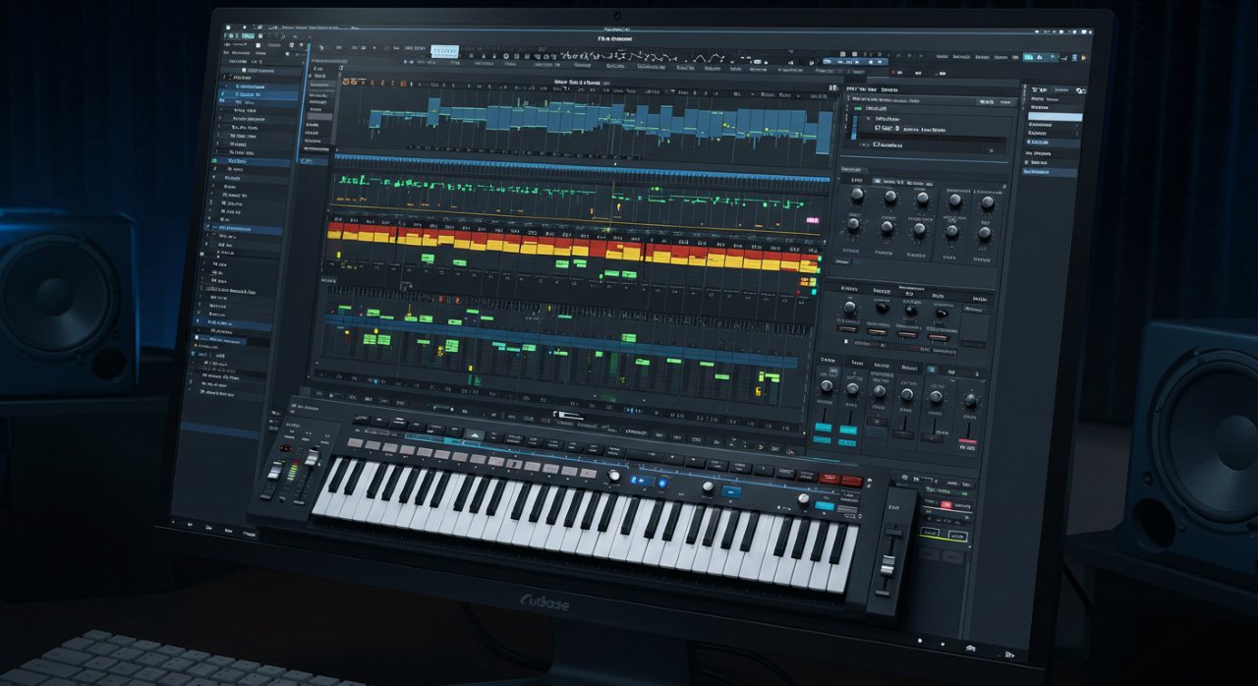Toggle the pink button on rightmost channel strip
Viewport: 1258px width, 686px height.
[x=968, y=443]
